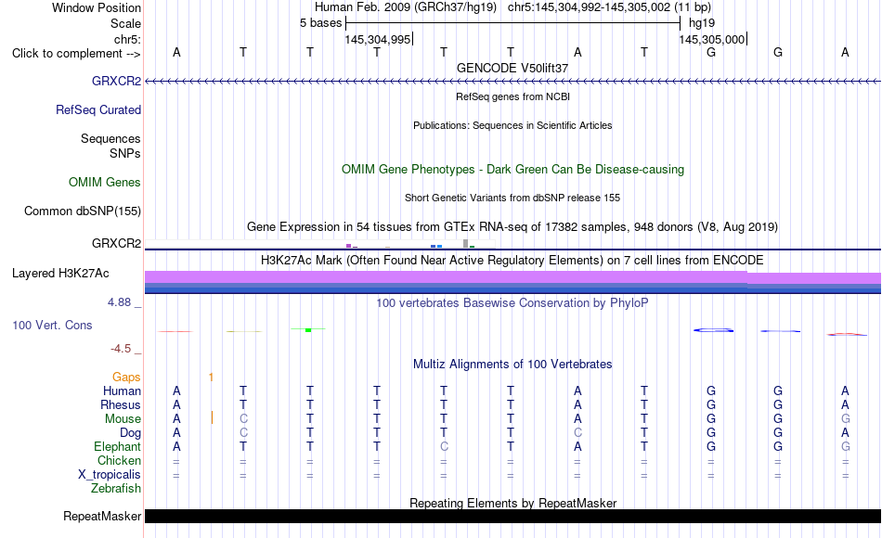This screenshot has width=882, height=538.
Task: Click the chr5:145,304,992-145,305,002 position text
Action: pos(609,7)
